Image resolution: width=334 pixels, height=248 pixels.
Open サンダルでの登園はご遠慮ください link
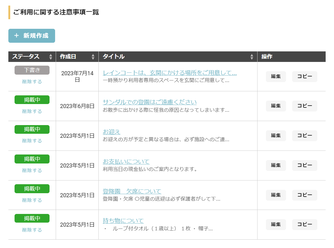tap(150, 102)
